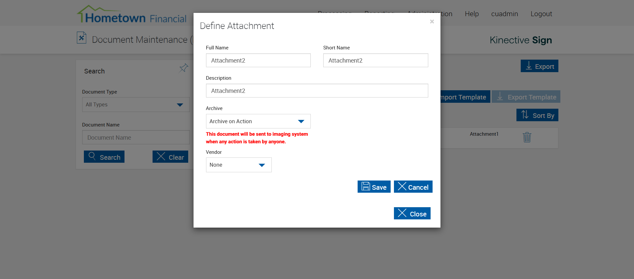The width and height of the screenshot is (634, 279).
Task: Close the dialog with the top X icon
Action: click(432, 22)
